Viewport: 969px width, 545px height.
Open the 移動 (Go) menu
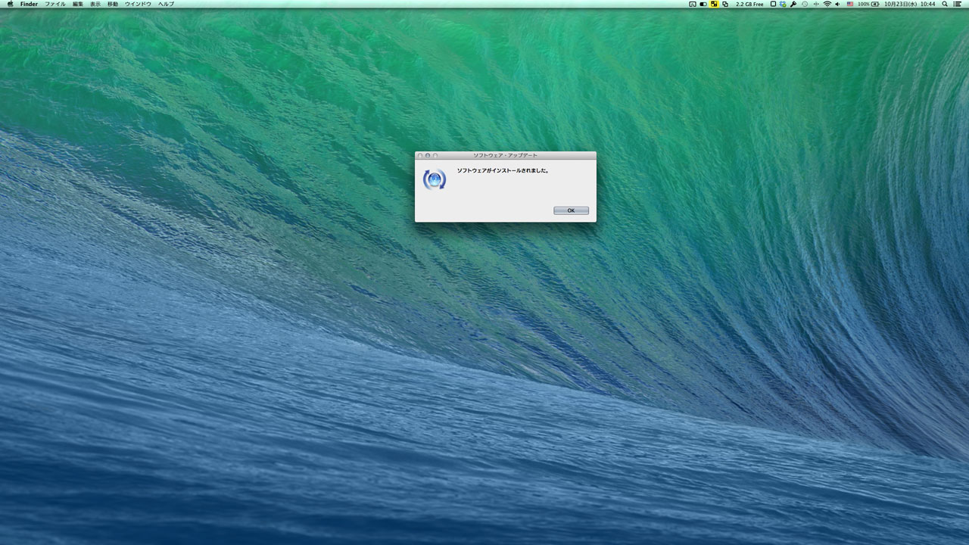pyautogui.click(x=113, y=5)
